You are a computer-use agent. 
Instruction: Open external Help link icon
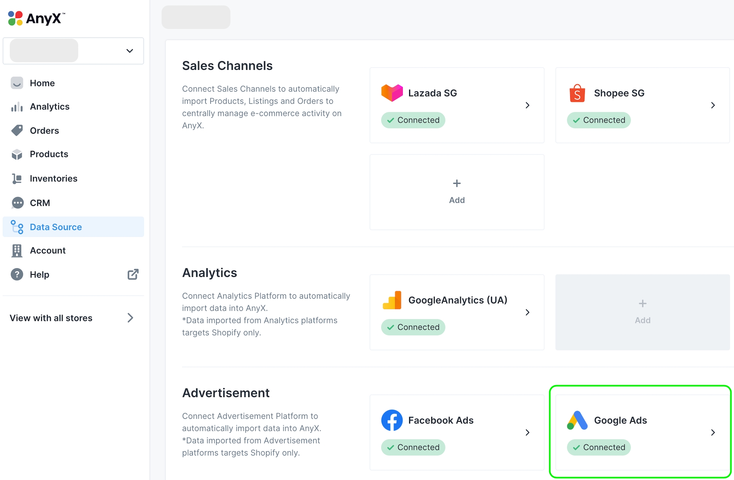click(x=133, y=274)
